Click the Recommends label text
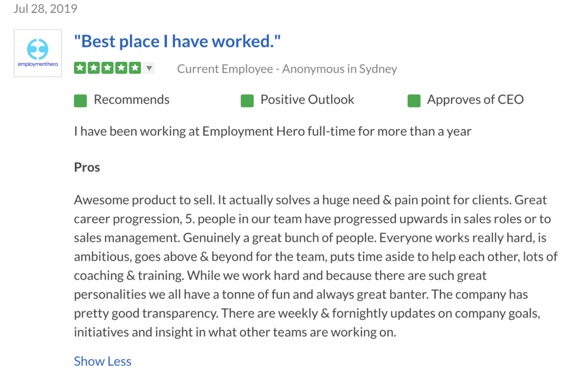This screenshot has height=376, width=571. pyautogui.click(x=132, y=100)
